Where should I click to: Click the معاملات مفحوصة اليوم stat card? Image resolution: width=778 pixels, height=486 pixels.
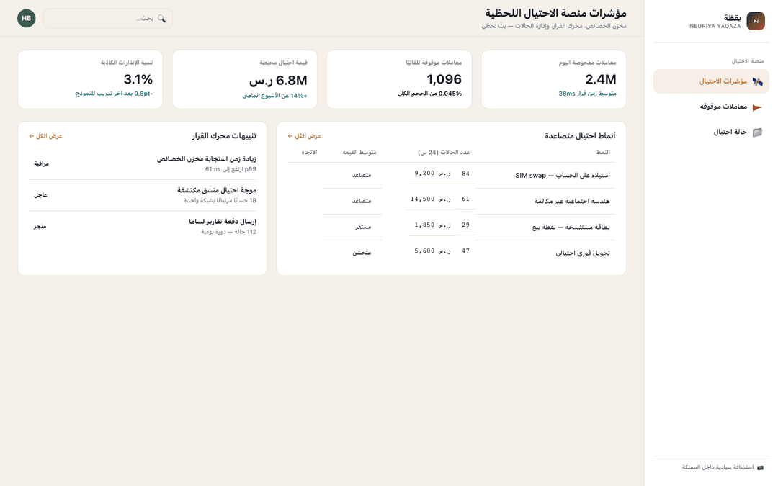pos(553,79)
